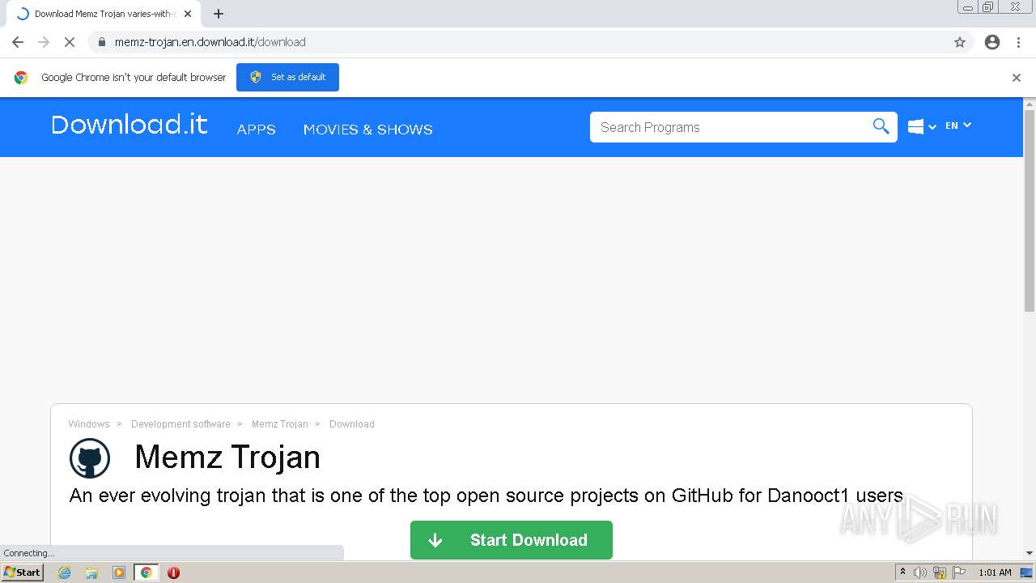Image resolution: width=1036 pixels, height=583 pixels.
Task: Open the MOVIES & SHOWS menu item
Action: 368,130
